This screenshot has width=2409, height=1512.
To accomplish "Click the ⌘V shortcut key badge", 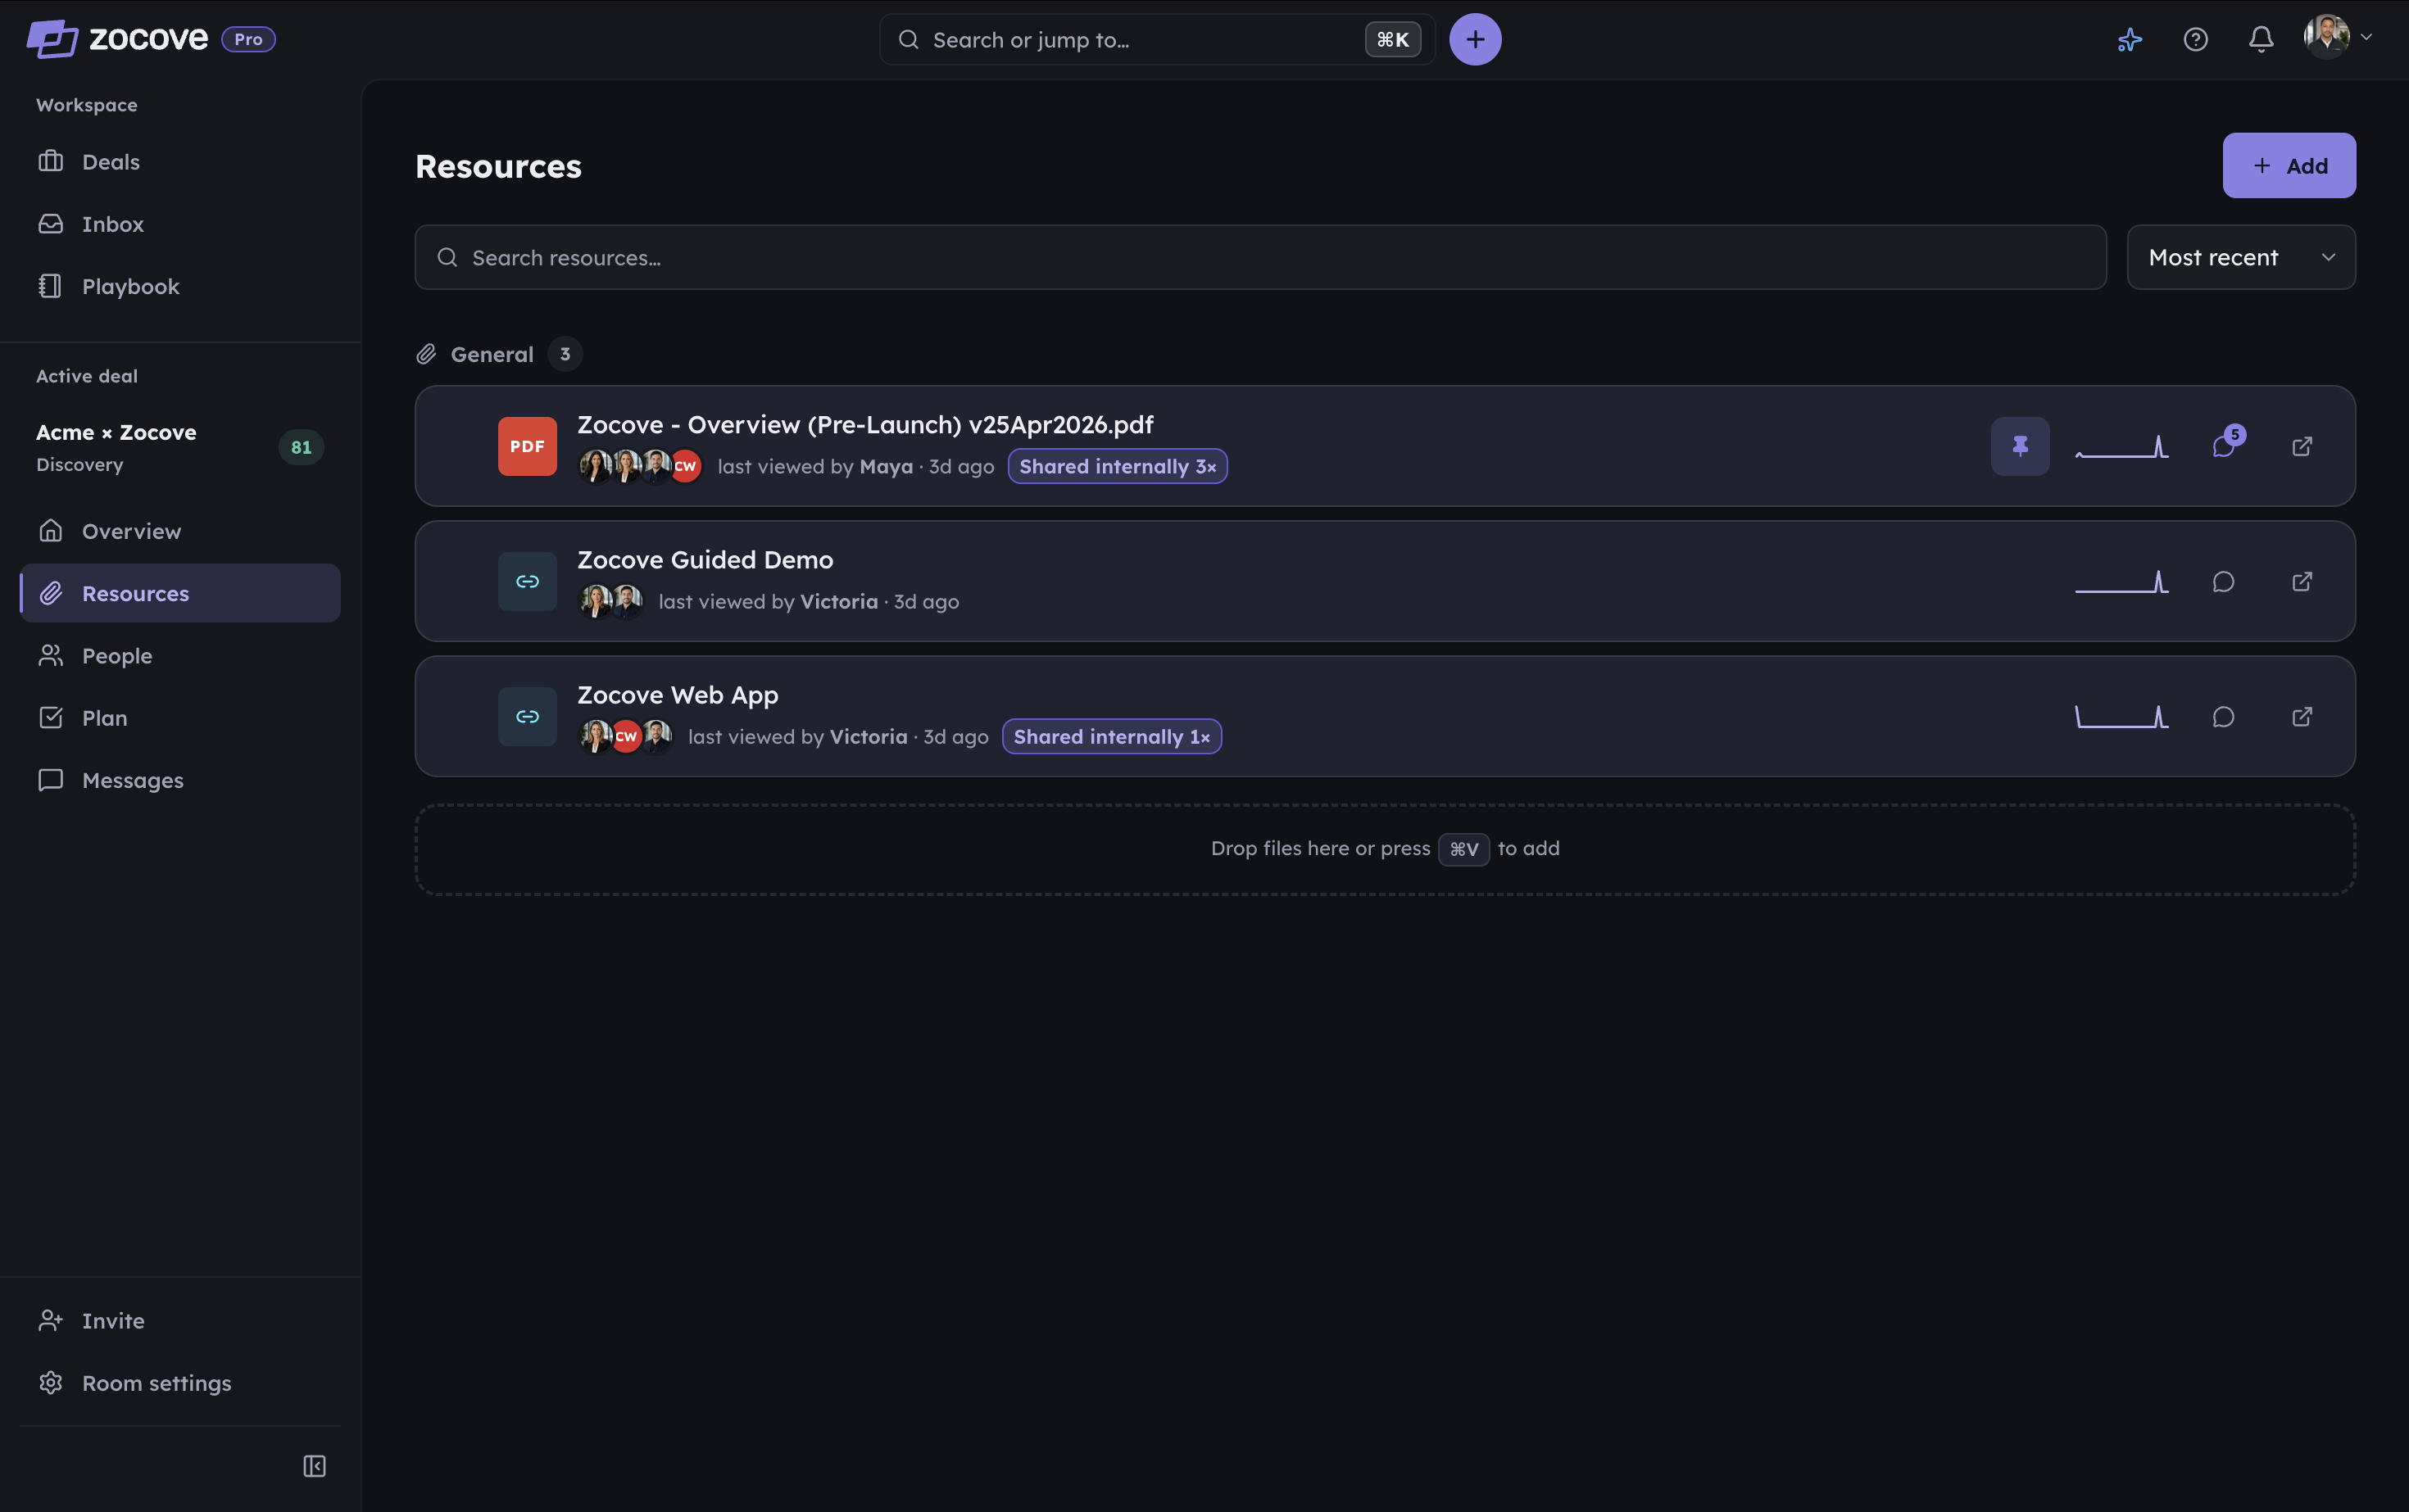I will [x=1463, y=849].
